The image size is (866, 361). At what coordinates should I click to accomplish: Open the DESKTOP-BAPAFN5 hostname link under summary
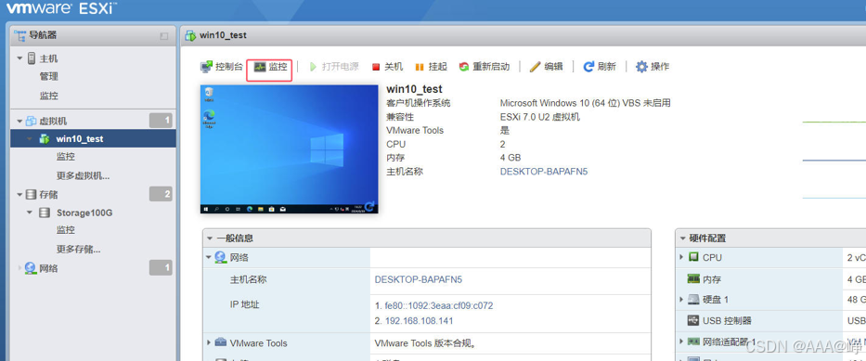coord(544,172)
